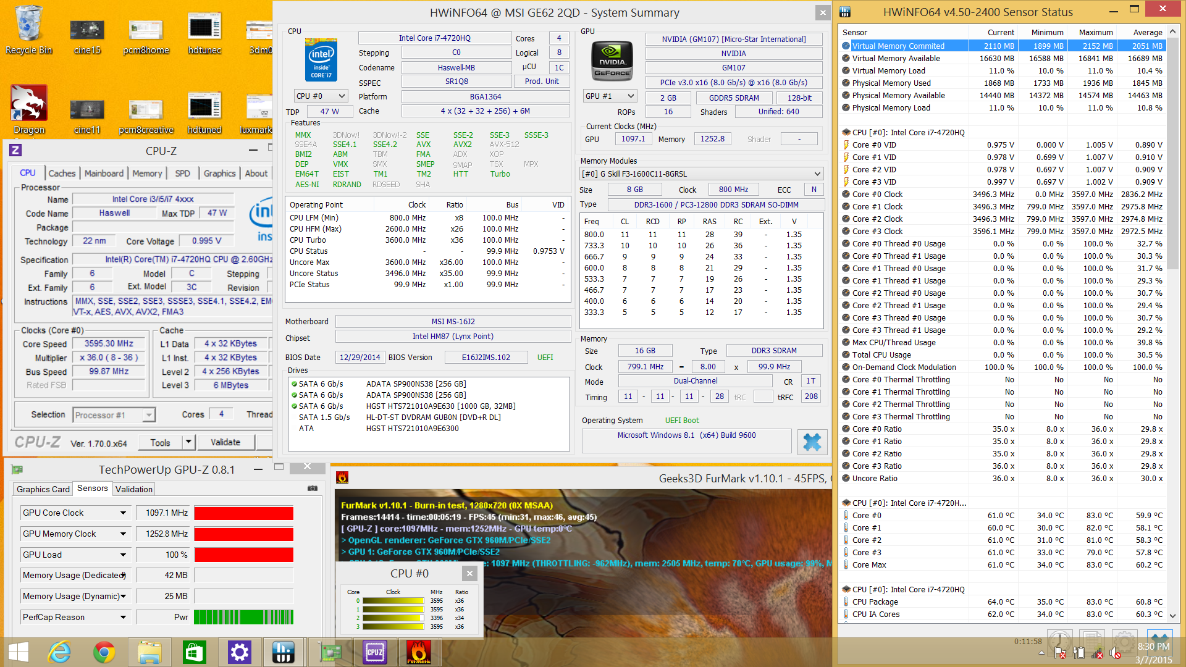
Task: Switch to the Caches tab in CPU-Z
Action: coord(62,174)
